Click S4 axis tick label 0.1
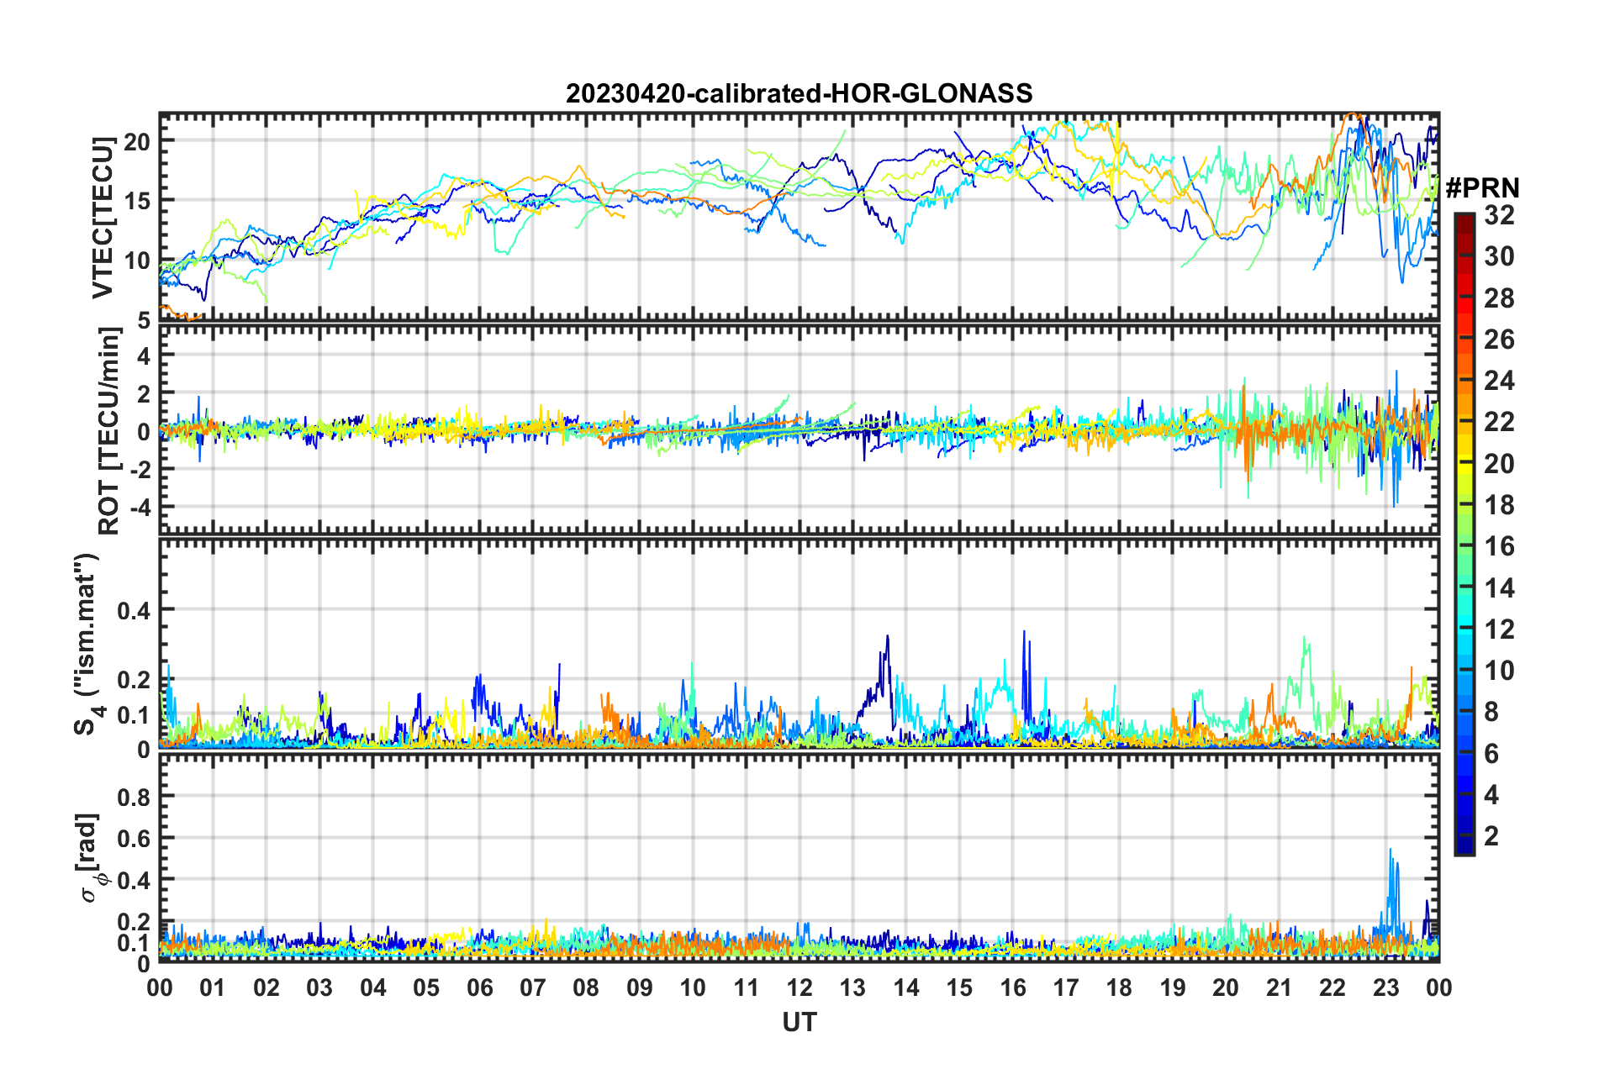Viewport: 1599px width, 1069px height. [x=133, y=714]
